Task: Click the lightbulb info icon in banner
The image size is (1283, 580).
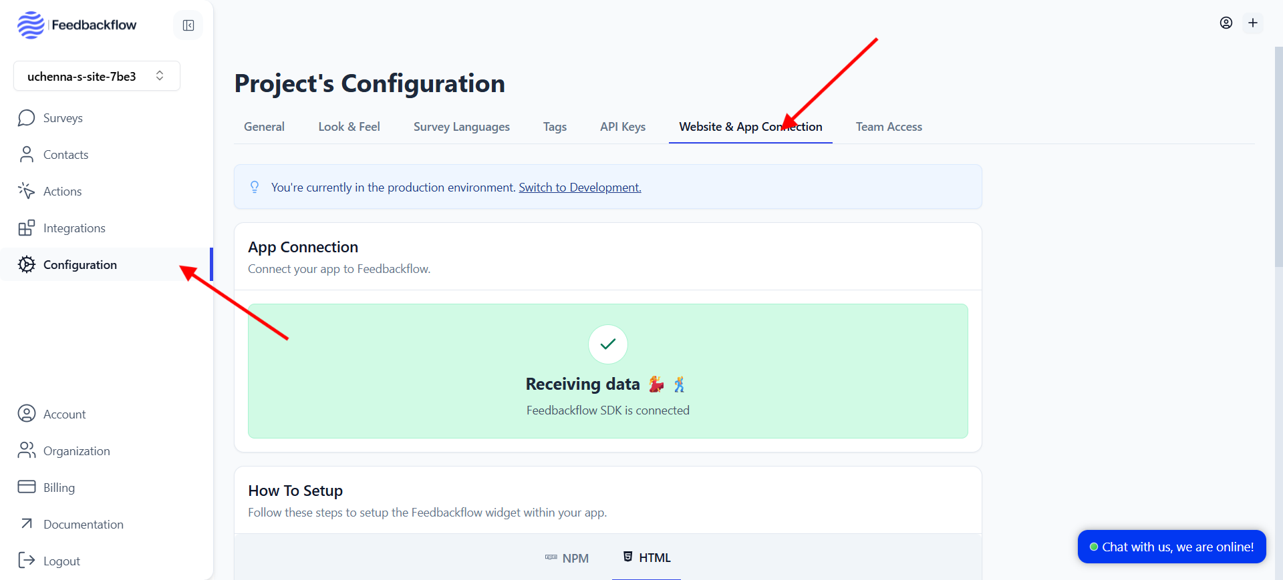Action: (255, 187)
